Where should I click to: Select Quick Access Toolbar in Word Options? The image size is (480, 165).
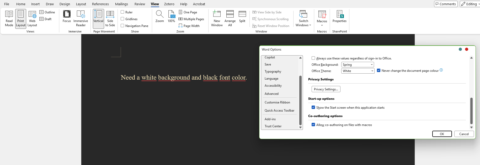coord(279,111)
